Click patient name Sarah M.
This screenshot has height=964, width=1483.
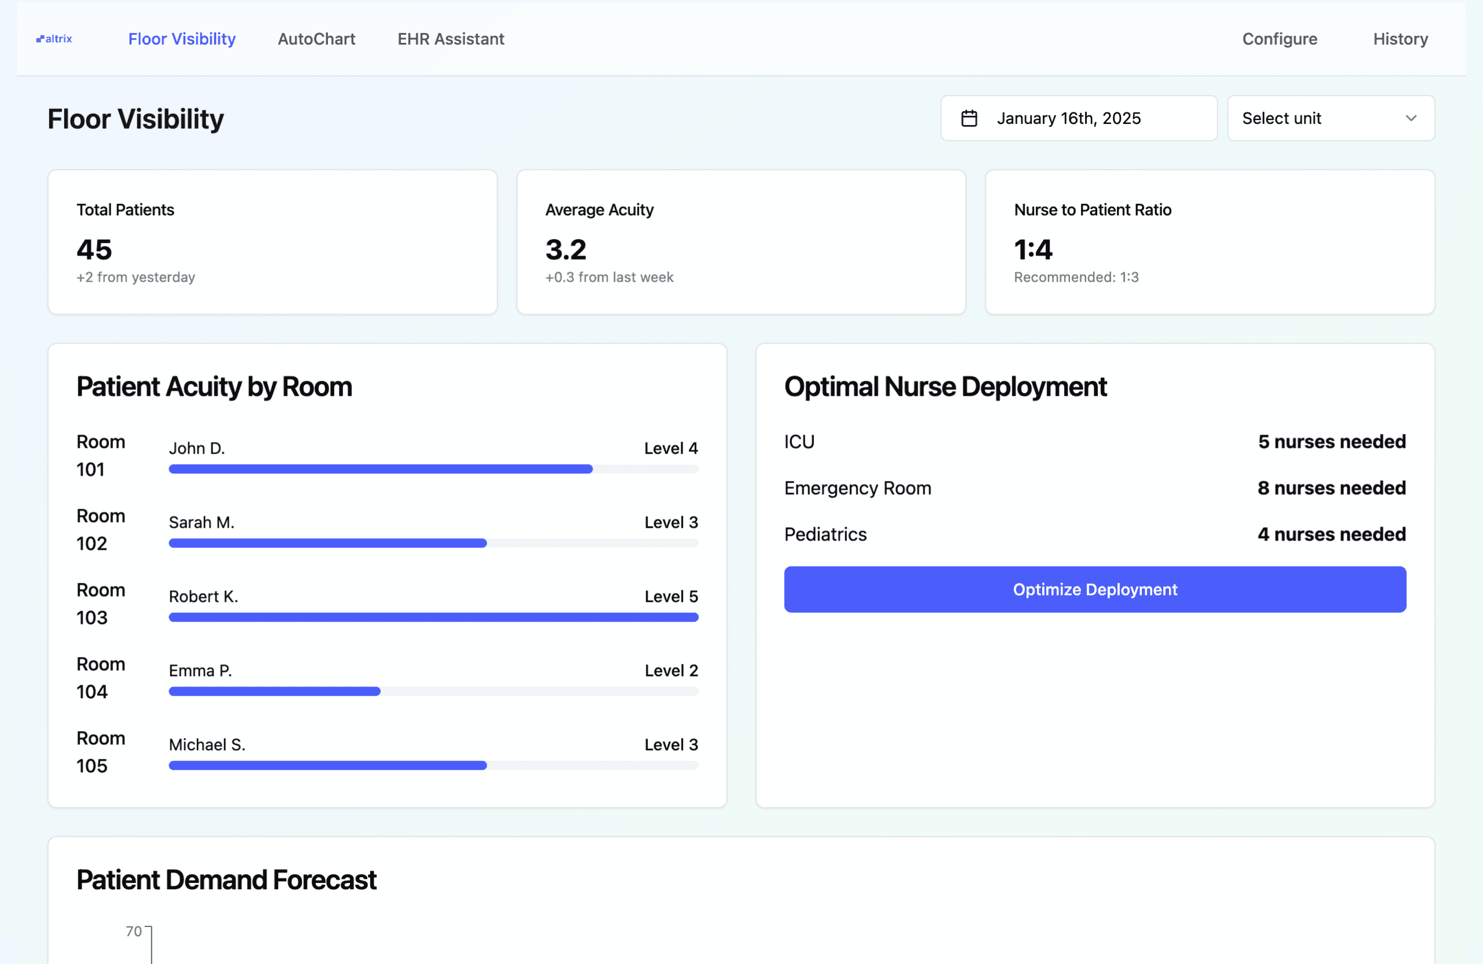[x=202, y=522]
